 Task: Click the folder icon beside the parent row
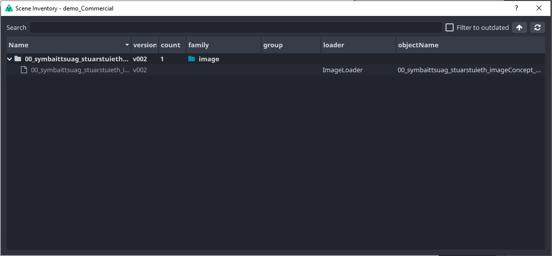click(x=18, y=59)
